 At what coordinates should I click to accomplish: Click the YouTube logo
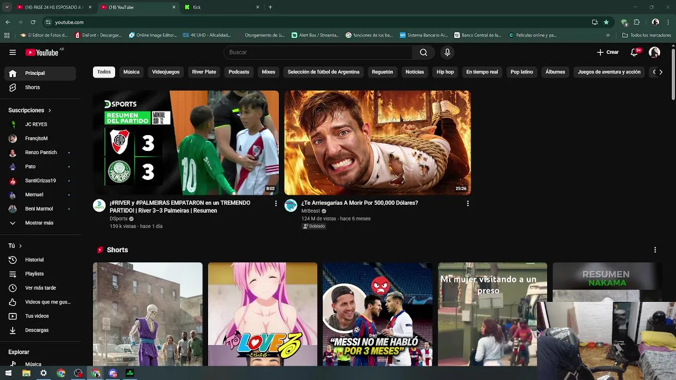[42, 52]
